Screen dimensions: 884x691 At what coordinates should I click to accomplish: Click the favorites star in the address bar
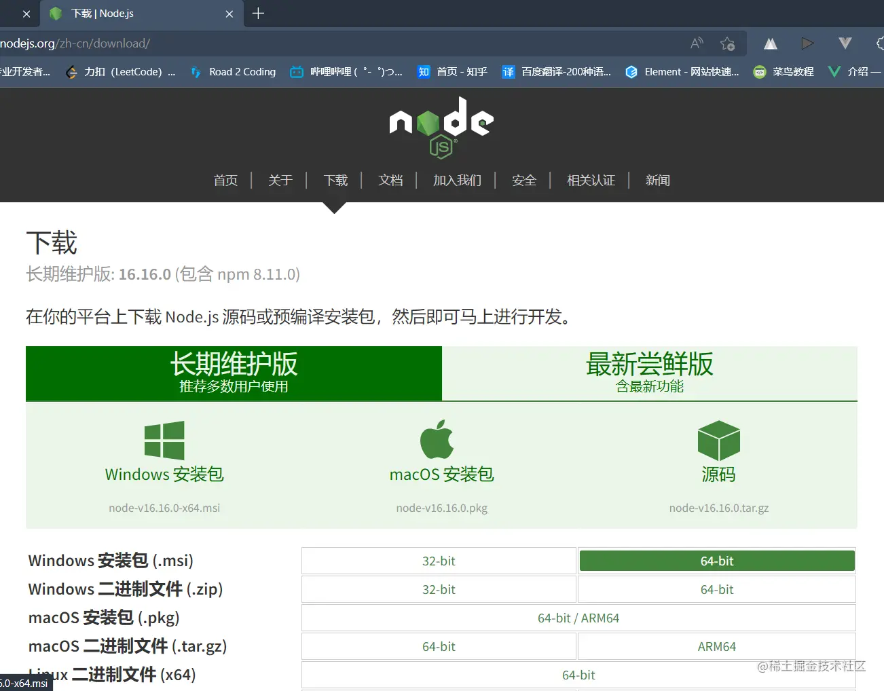click(728, 43)
